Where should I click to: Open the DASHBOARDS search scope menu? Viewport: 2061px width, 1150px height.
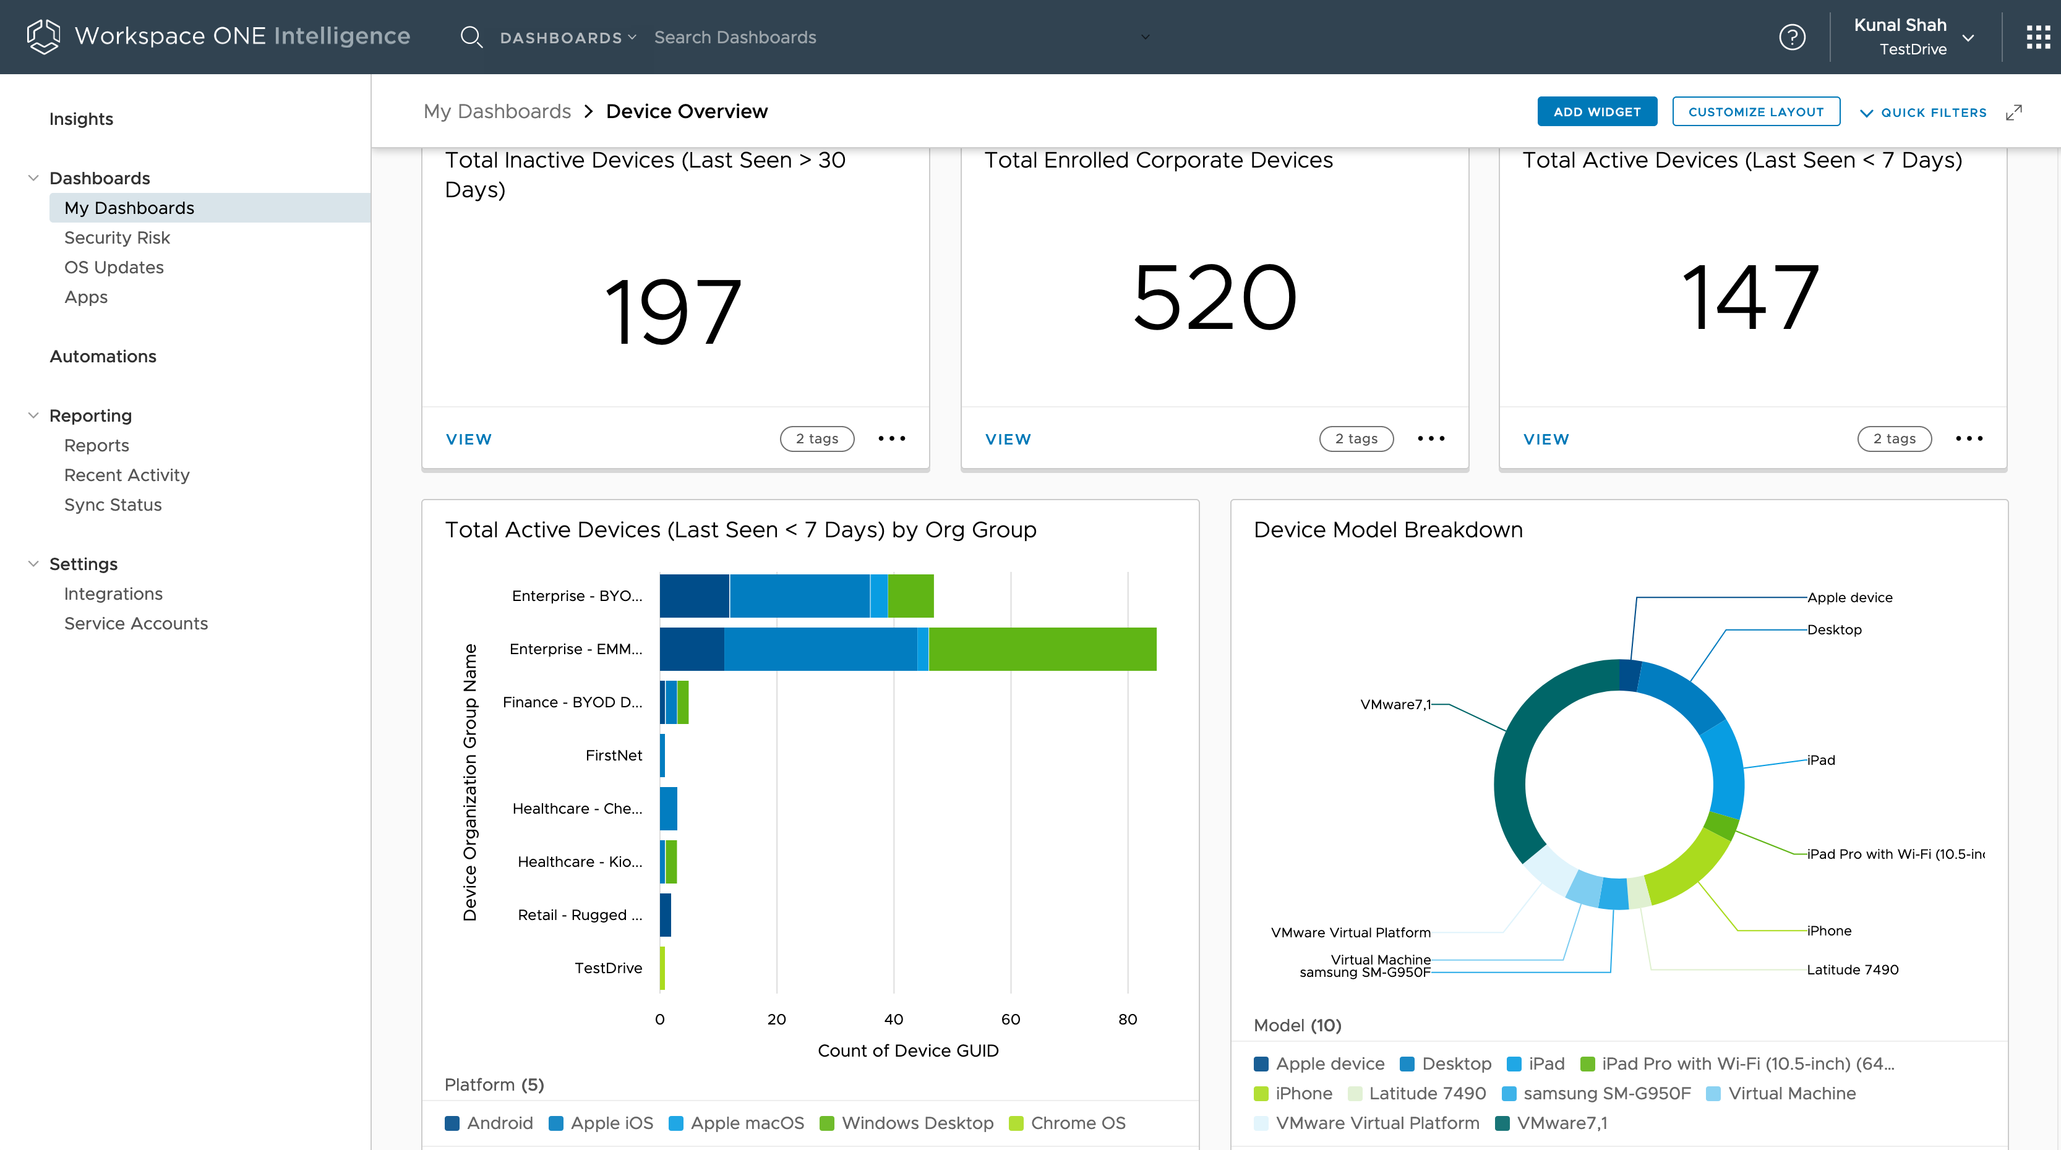pyautogui.click(x=568, y=36)
